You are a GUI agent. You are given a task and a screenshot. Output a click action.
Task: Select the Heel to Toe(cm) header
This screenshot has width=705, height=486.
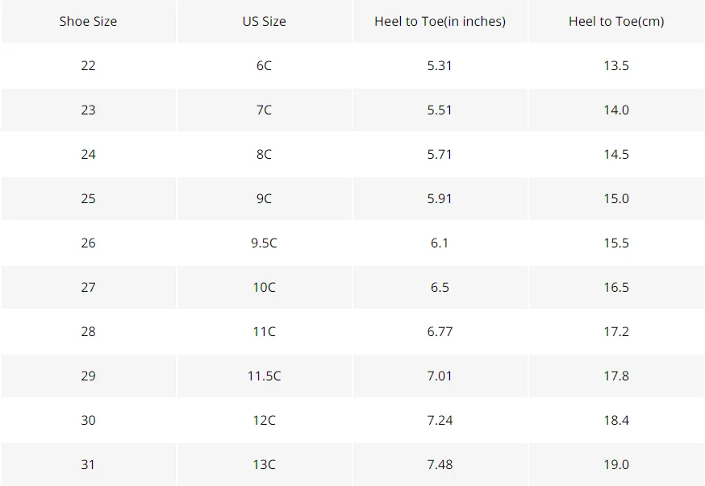(x=616, y=21)
